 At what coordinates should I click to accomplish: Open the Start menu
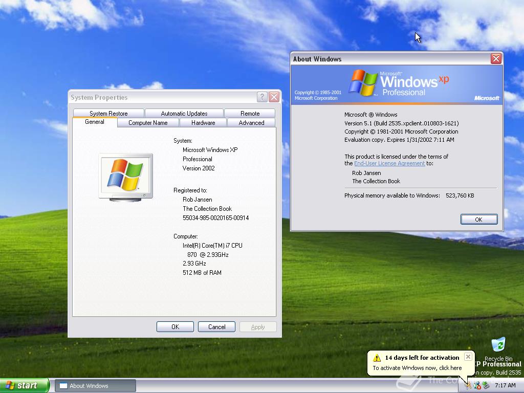pos(25,386)
